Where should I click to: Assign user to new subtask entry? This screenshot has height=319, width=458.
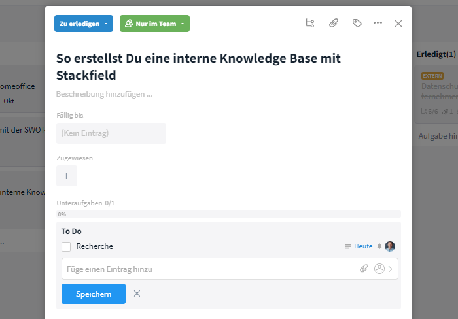coord(379,269)
